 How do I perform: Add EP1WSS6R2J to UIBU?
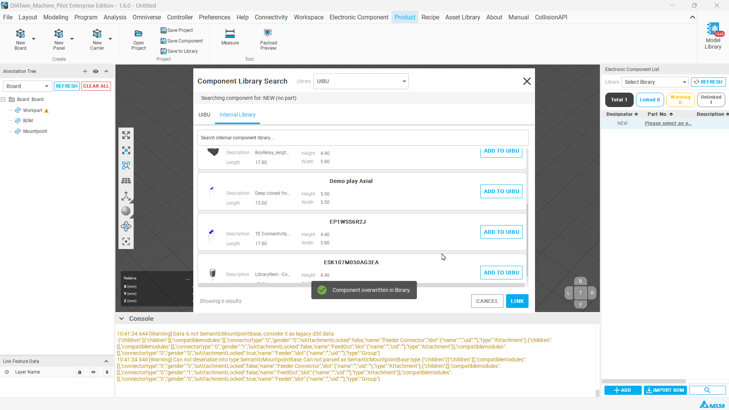coord(501,232)
